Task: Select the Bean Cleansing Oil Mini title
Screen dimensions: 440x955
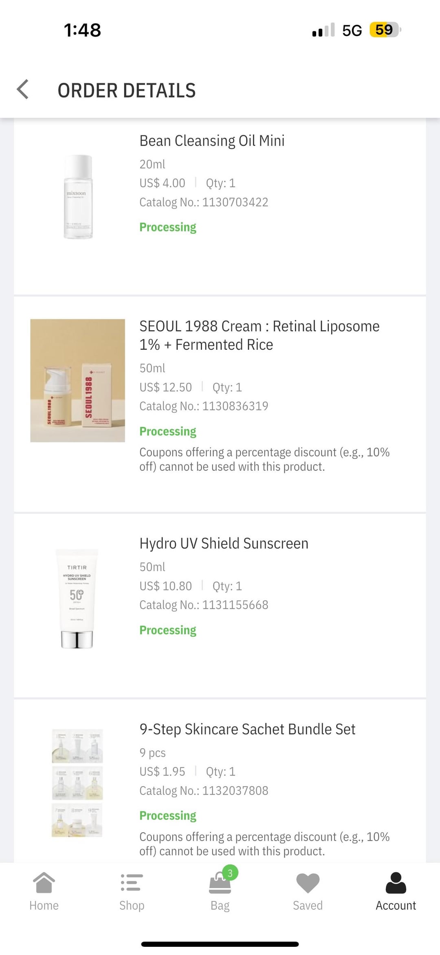Action: click(212, 140)
